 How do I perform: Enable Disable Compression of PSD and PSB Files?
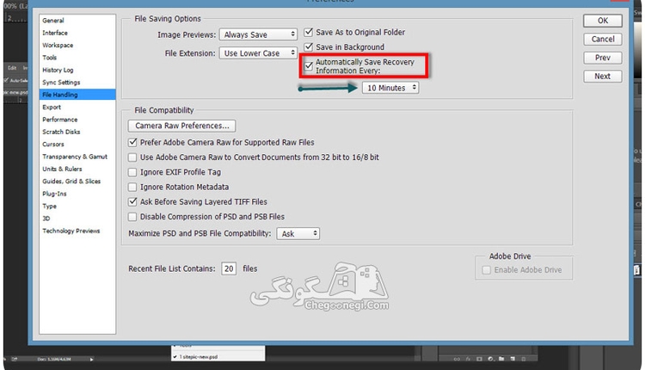click(x=132, y=217)
